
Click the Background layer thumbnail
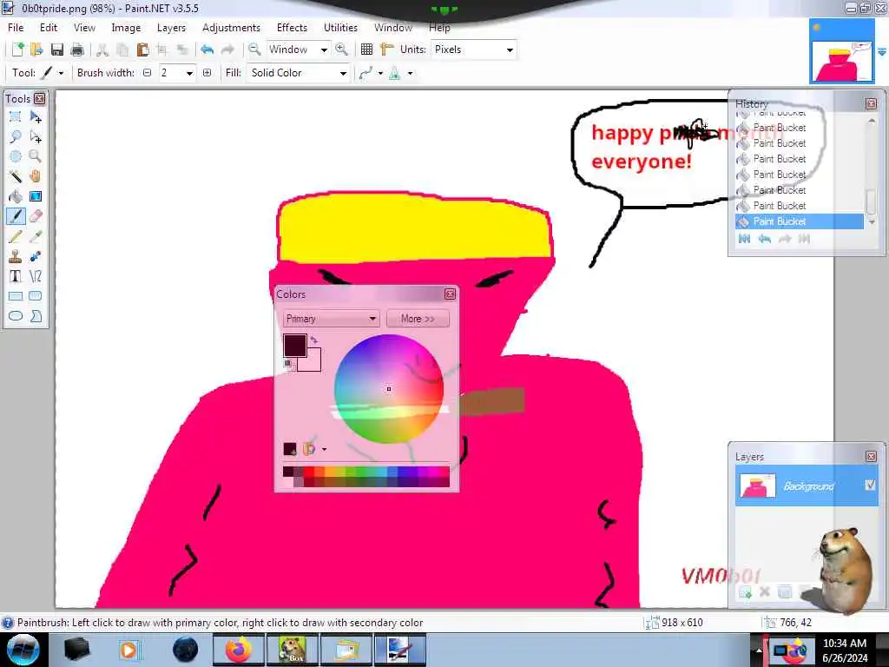(758, 486)
